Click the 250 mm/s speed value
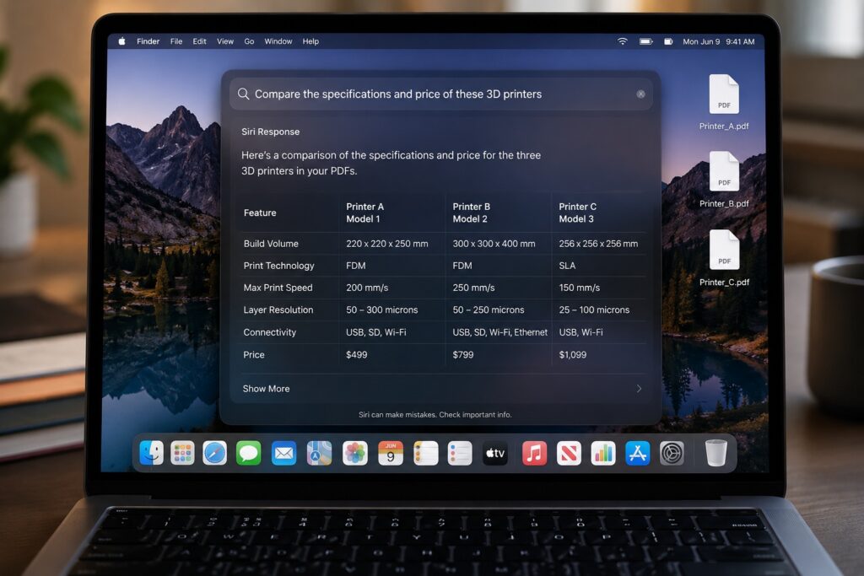Viewport: 864px width, 576px height. 473,288
